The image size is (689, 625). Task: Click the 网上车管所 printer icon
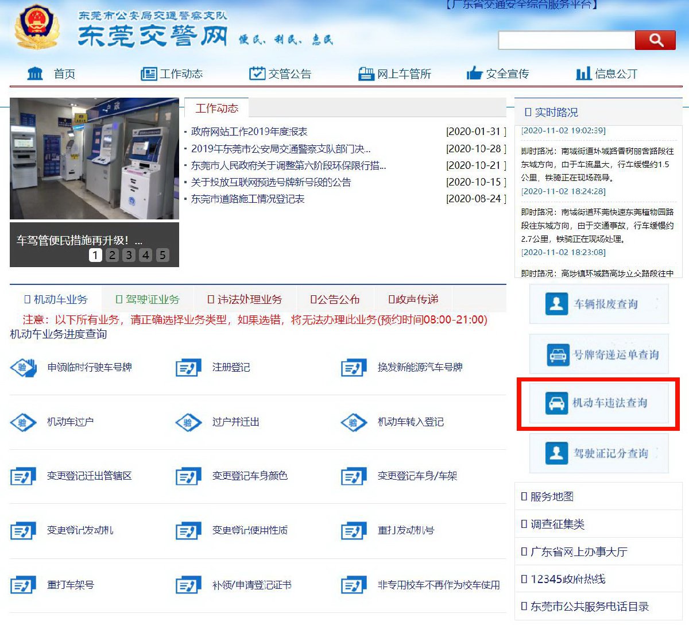click(x=366, y=74)
